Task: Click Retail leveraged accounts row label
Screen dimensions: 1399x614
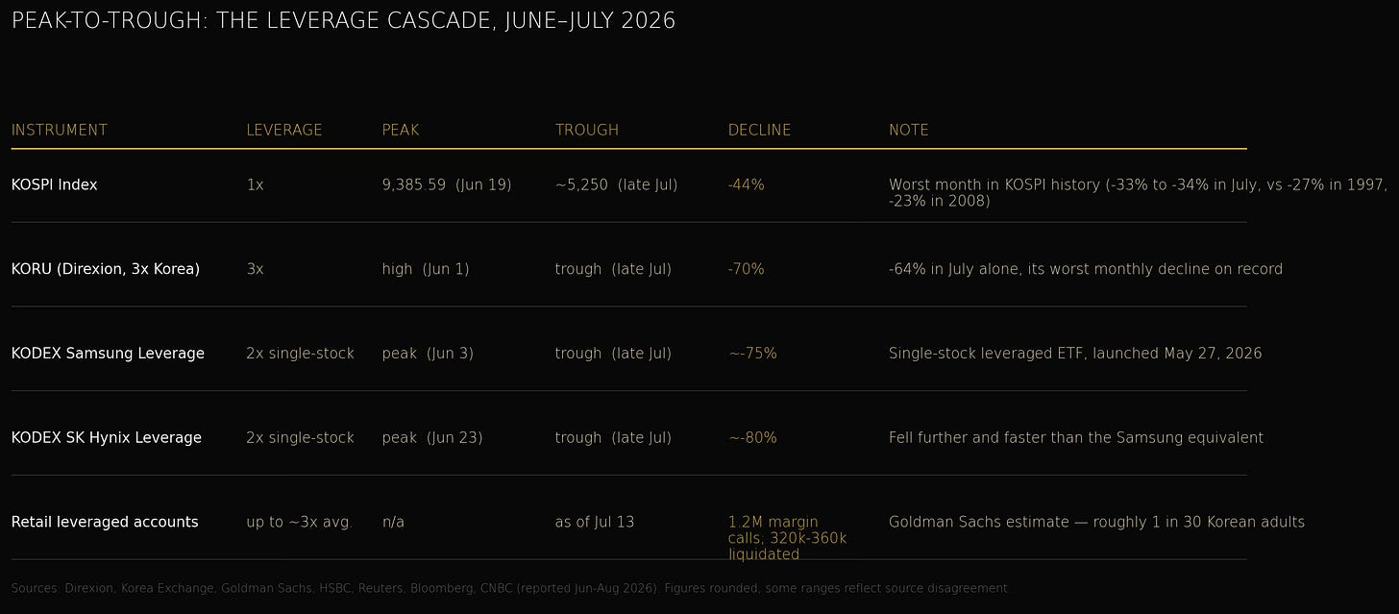Action: coord(105,522)
